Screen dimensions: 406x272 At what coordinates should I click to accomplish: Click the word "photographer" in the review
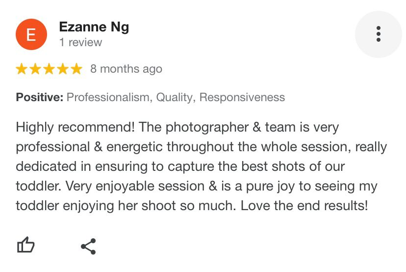(207, 128)
